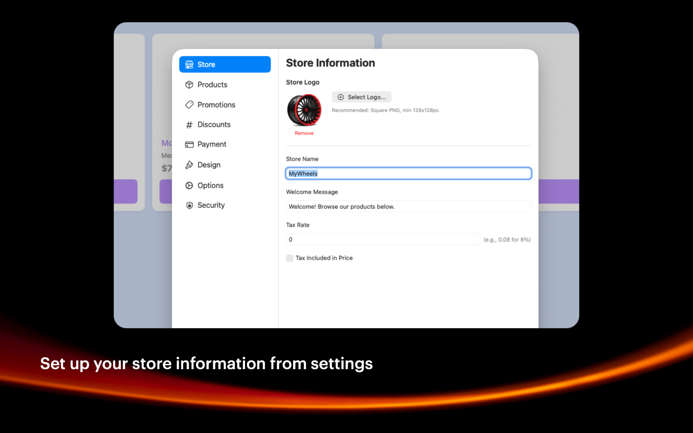
Task: Click the Design paintbrush icon
Action: click(189, 165)
